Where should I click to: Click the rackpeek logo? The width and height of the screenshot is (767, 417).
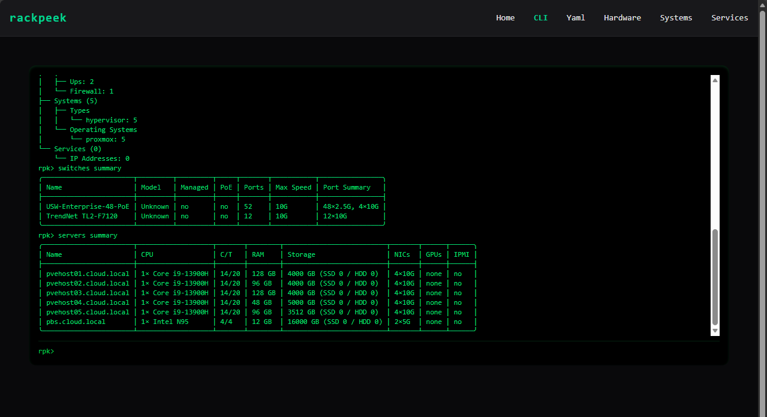(38, 18)
